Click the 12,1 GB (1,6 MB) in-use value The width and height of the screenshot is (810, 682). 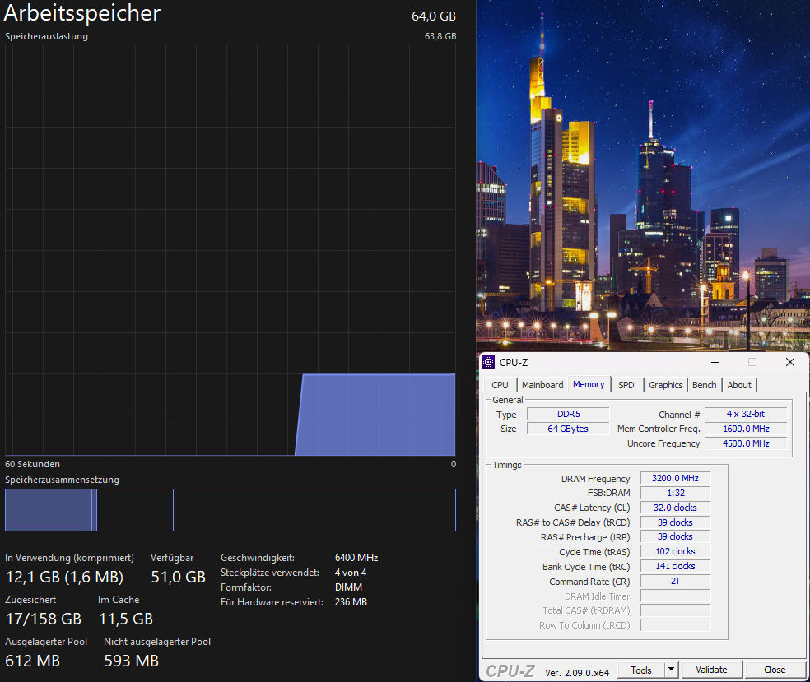click(64, 577)
